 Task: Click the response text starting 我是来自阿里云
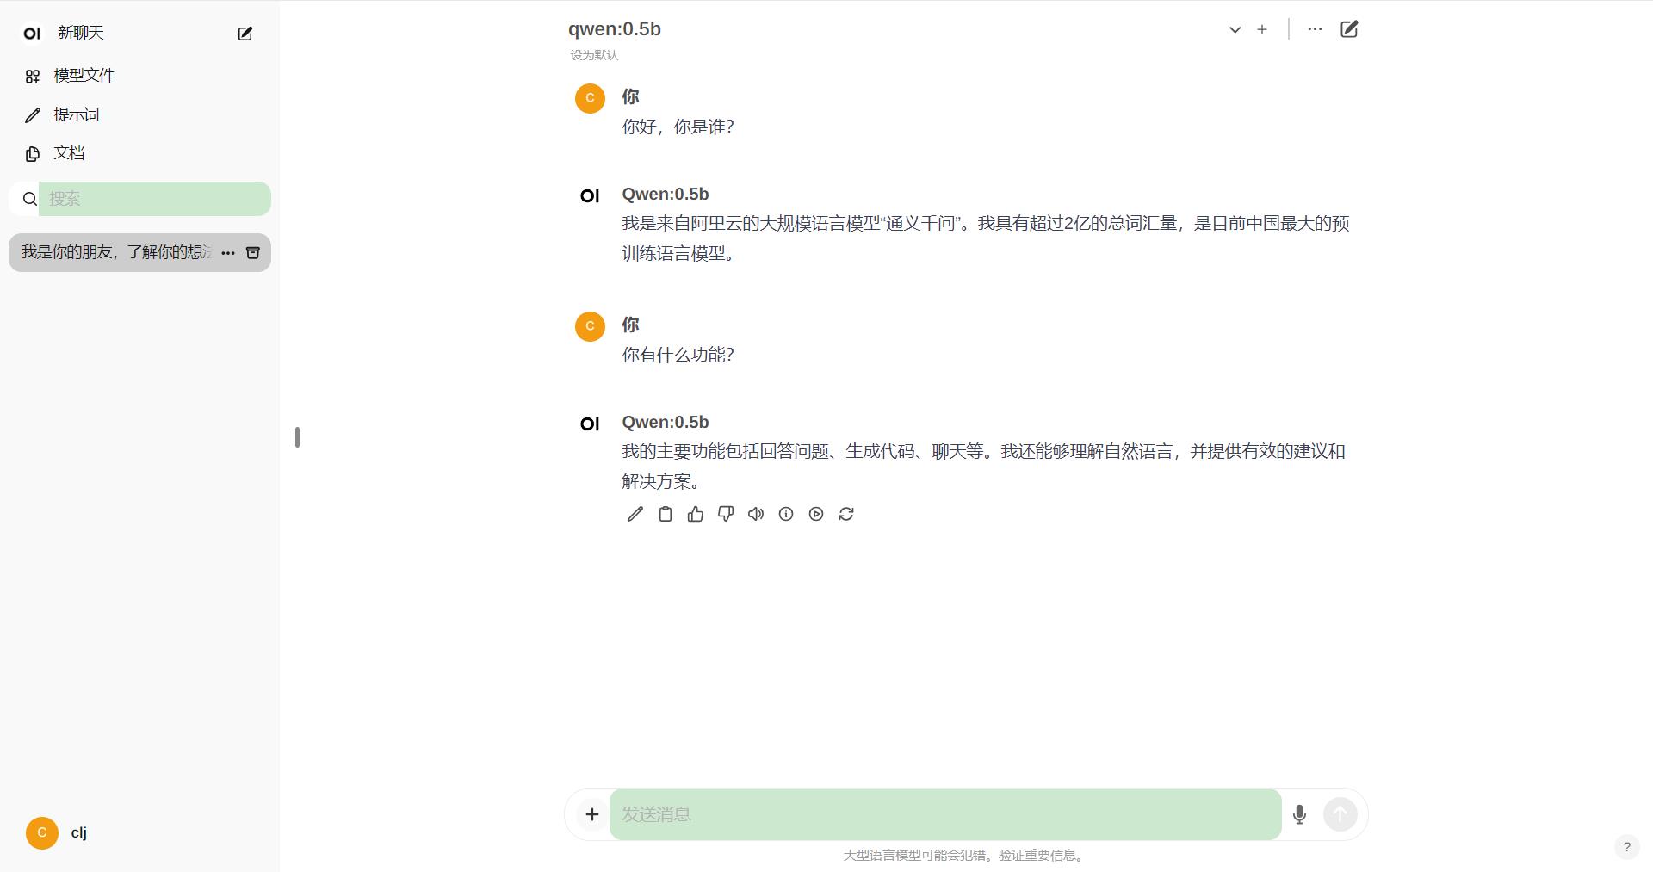[x=986, y=238]
